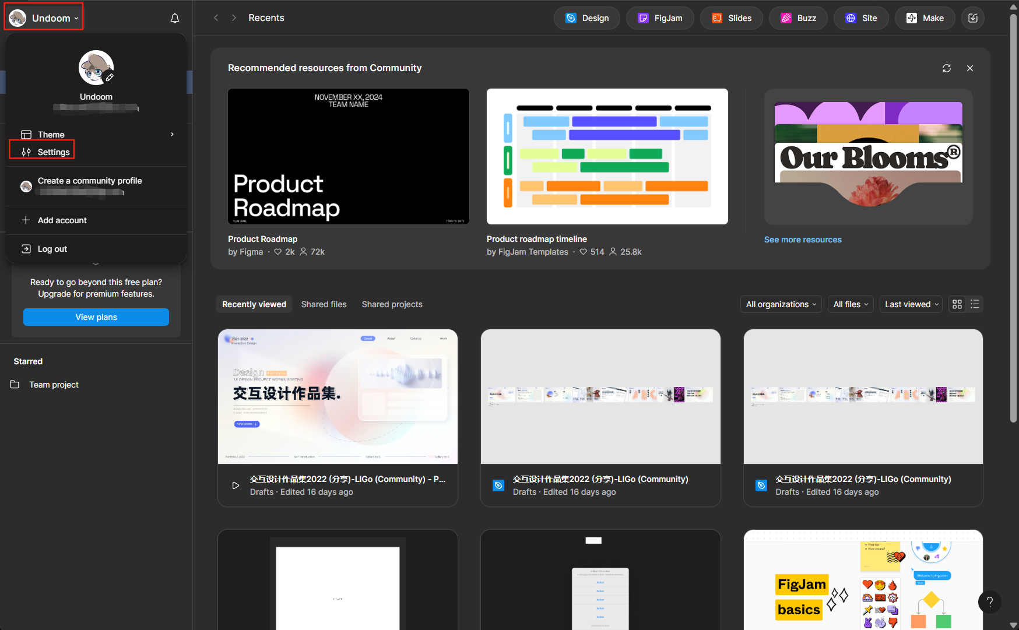Click the Team project folder icon
Viewport: 1019px width, 630px height.
(x=15, y=385)
